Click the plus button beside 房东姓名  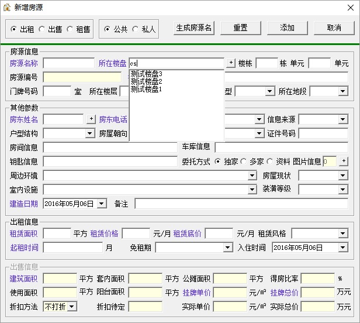(x=91, y=119)
